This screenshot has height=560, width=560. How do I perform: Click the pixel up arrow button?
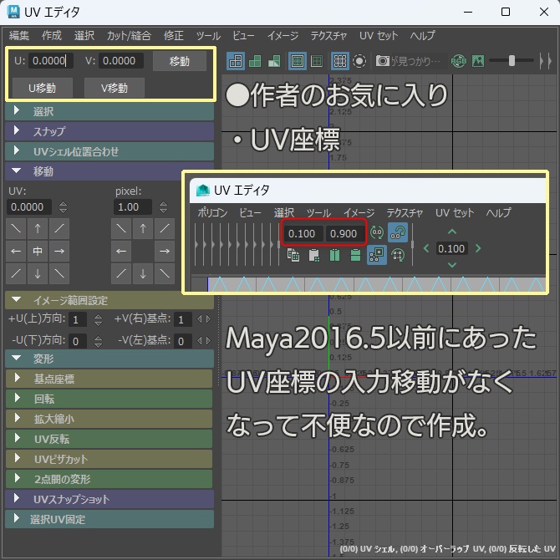[x=143, y=228]
